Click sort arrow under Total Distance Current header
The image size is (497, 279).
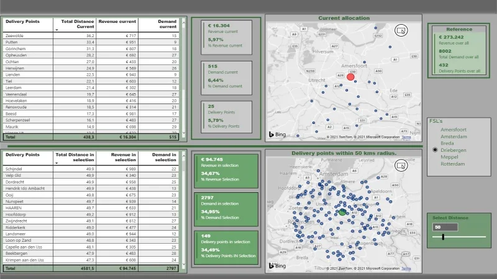(57, 30)
